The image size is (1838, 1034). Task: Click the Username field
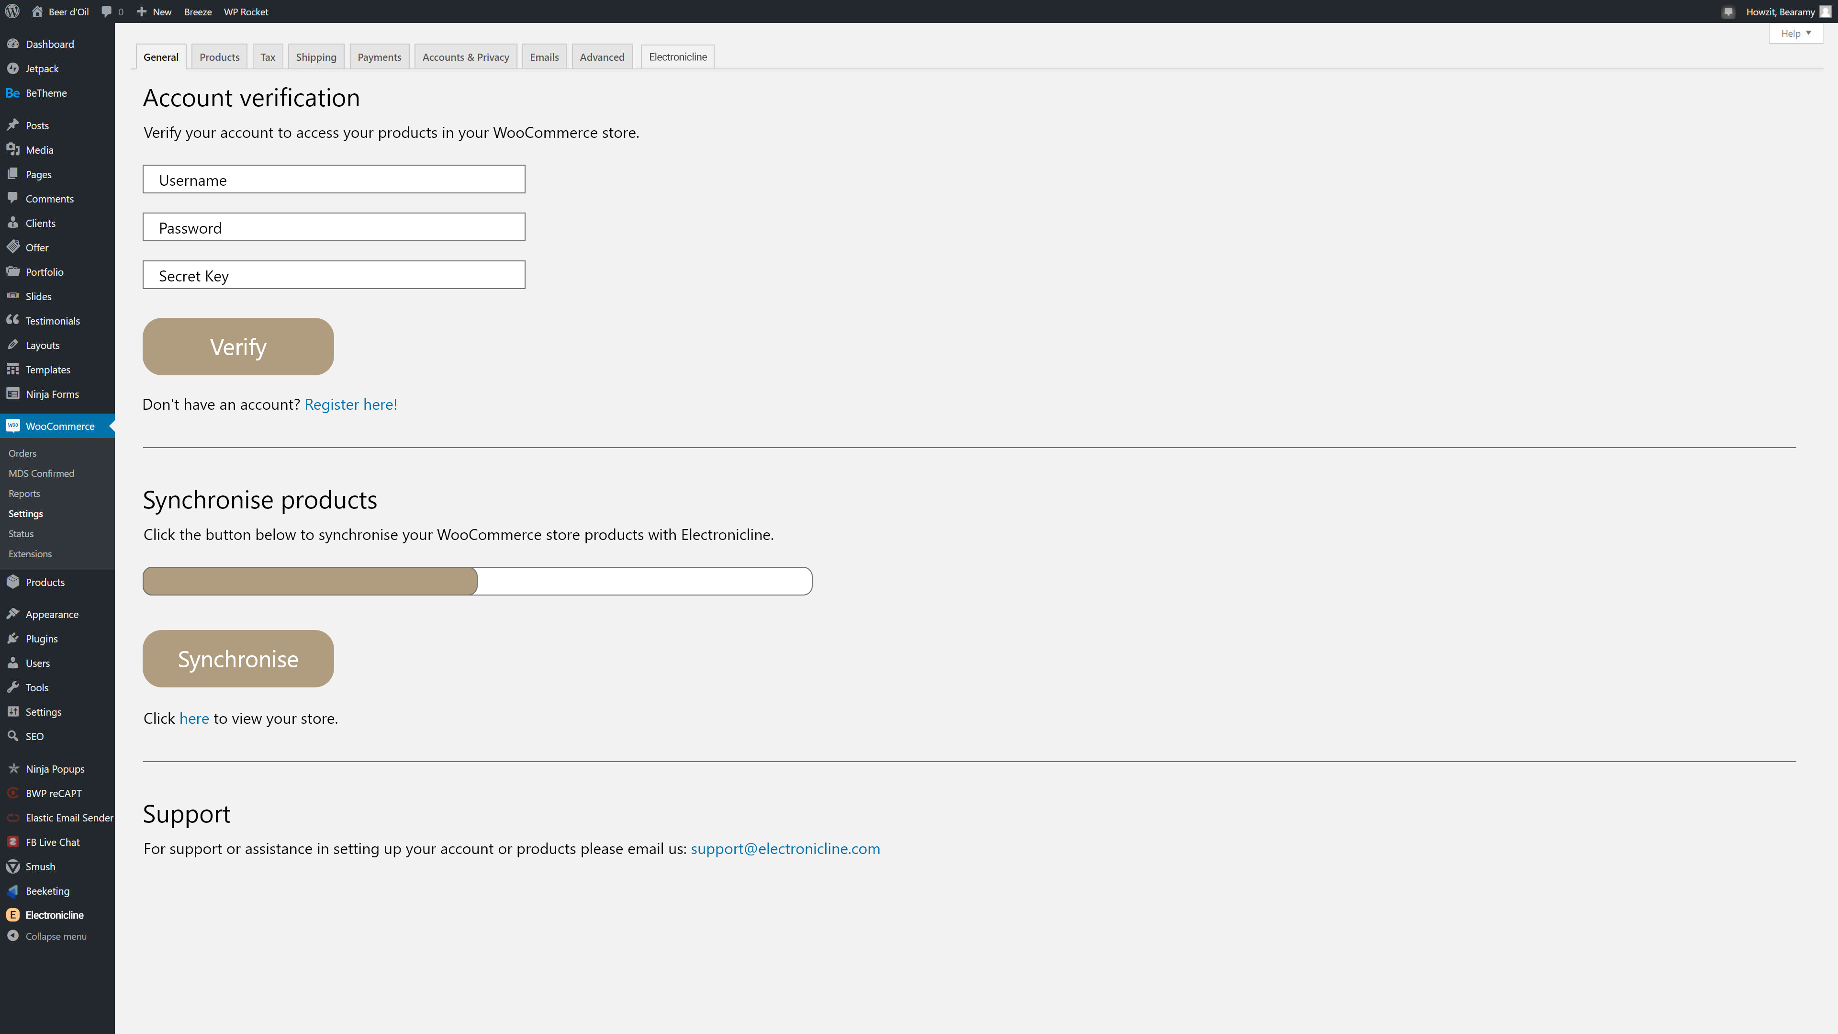pos(334,179)
